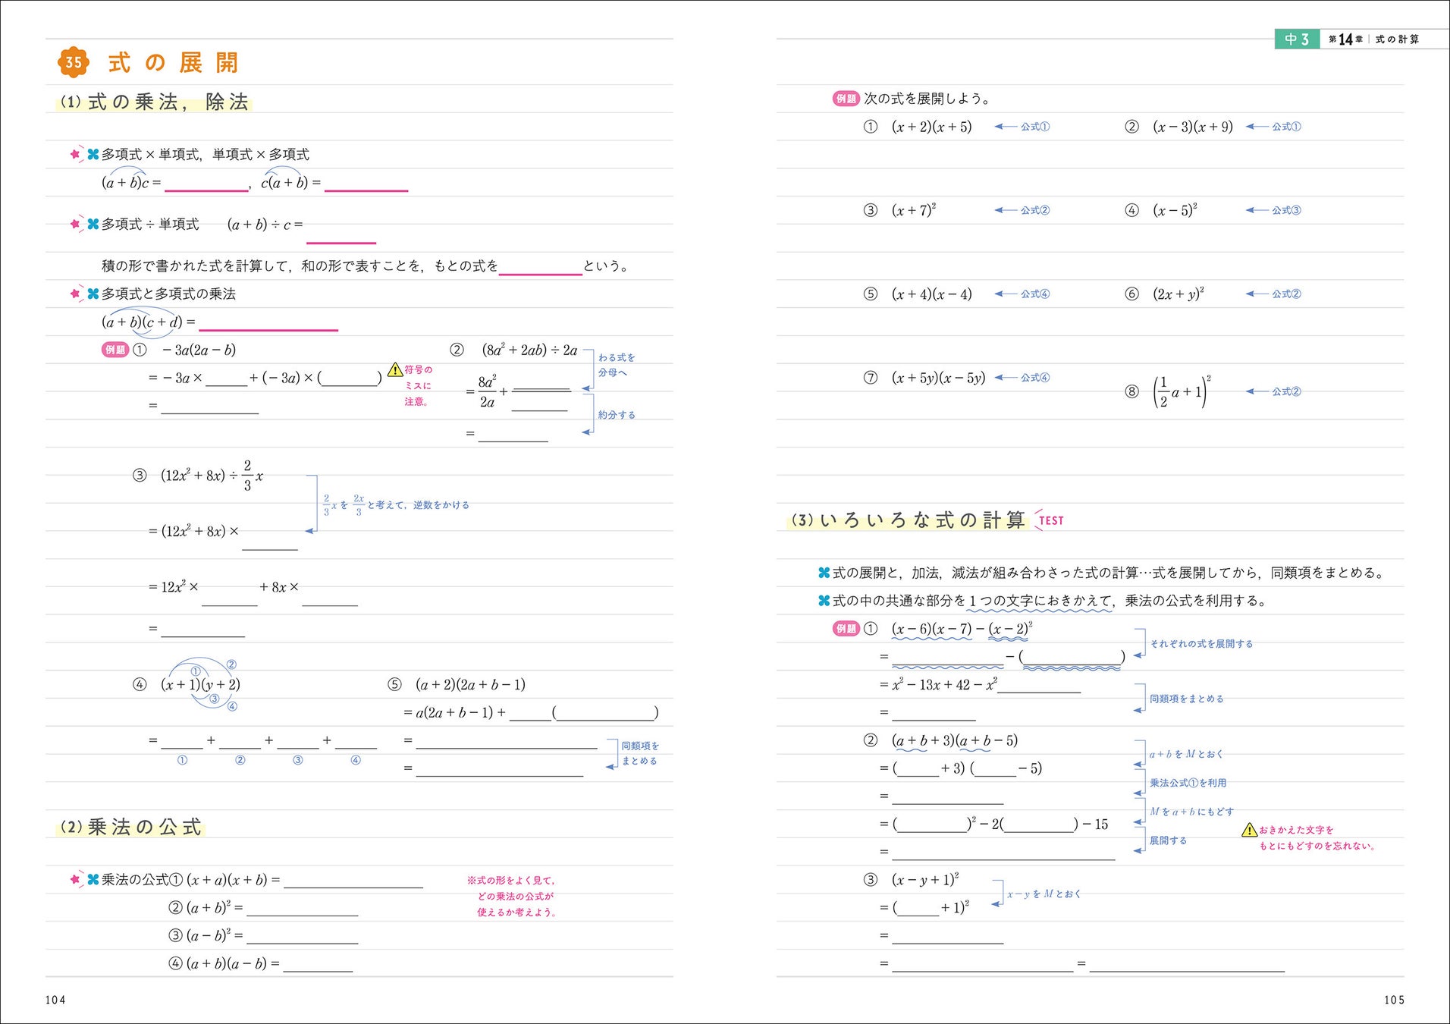Click the star marker before 多項式と多項式の乗法

75,294
